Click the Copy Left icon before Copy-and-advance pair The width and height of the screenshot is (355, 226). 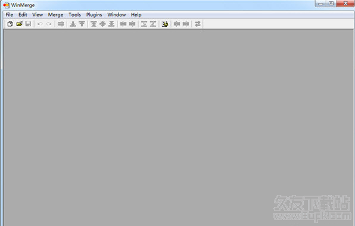click(132, 24)
